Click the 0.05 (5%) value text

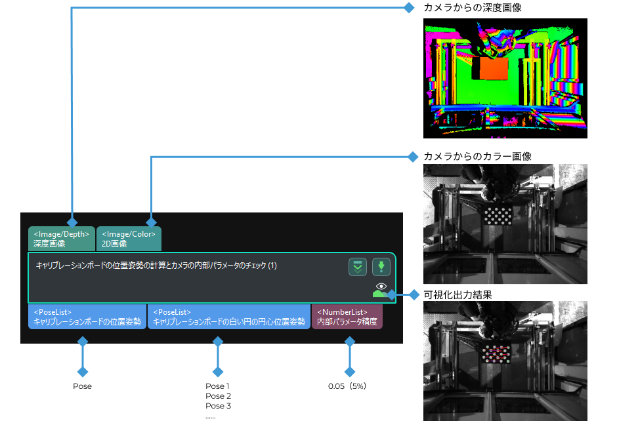pos(347,386)
